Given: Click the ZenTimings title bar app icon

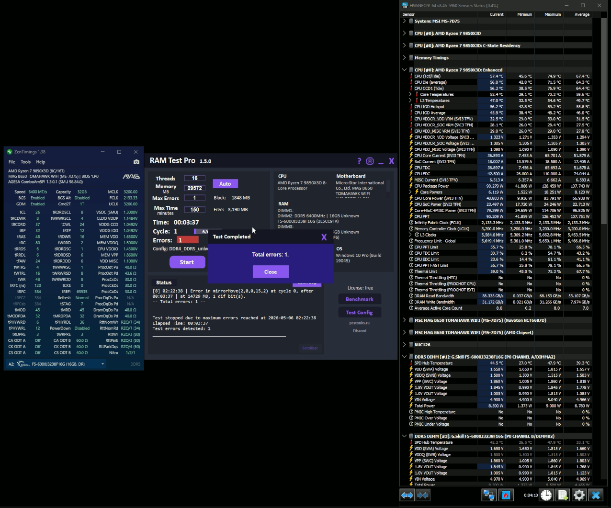Looking at the screenshot, I should point(9,152).
